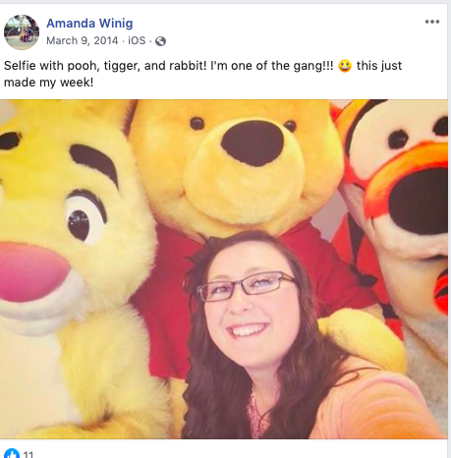Click Tigger's black nose in the photo
The height and width of the screenshot is (458, 451).
tap(420, 200)
